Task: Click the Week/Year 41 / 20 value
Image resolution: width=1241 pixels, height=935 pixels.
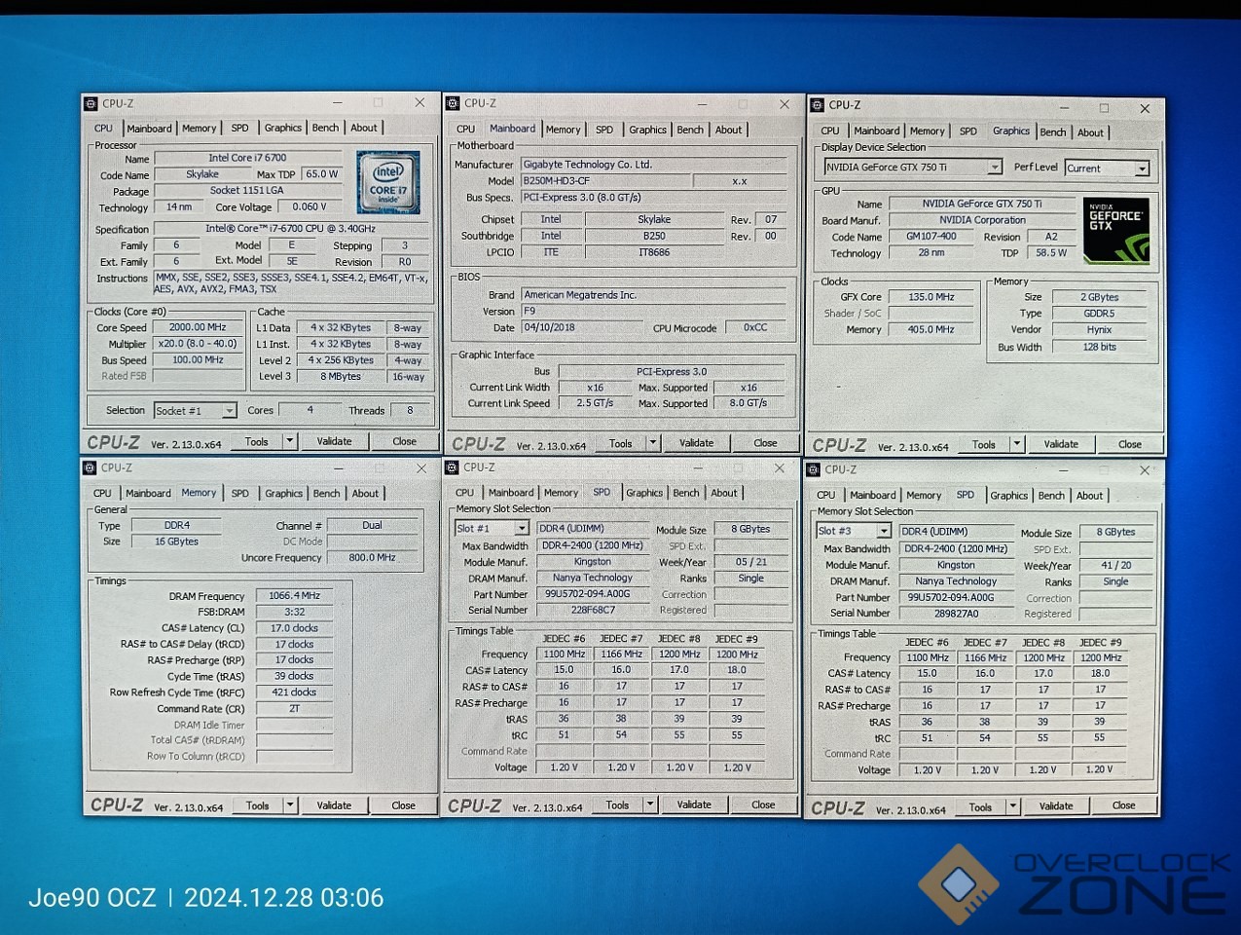Action: [x=1116, y=565]
